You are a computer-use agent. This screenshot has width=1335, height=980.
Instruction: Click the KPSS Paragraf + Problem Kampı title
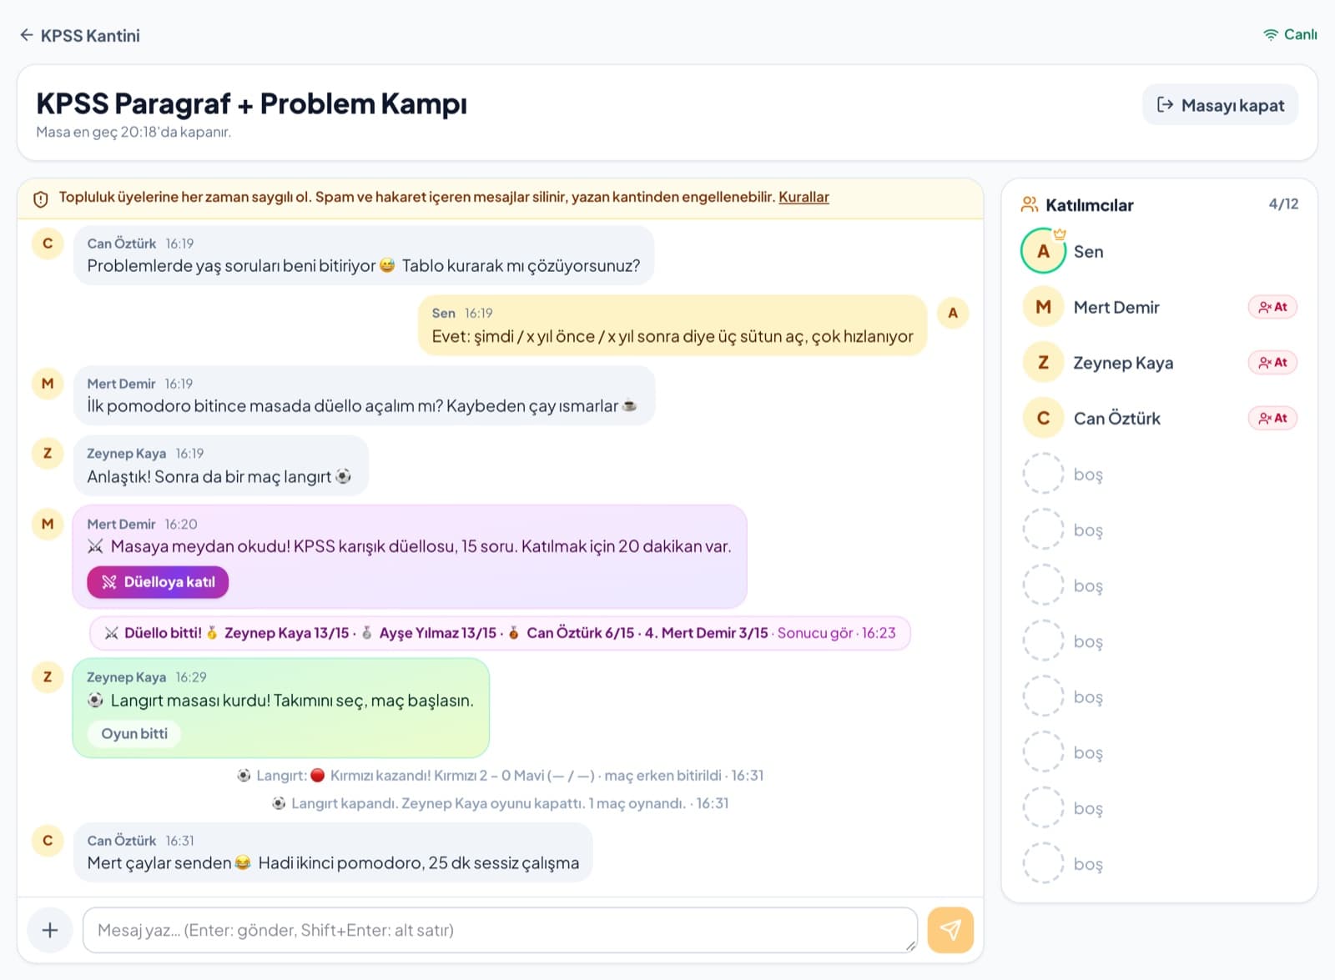251,103
